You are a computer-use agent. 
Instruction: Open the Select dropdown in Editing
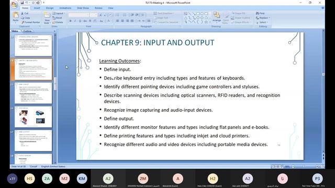pyautogui.click(x=262, y=22)
